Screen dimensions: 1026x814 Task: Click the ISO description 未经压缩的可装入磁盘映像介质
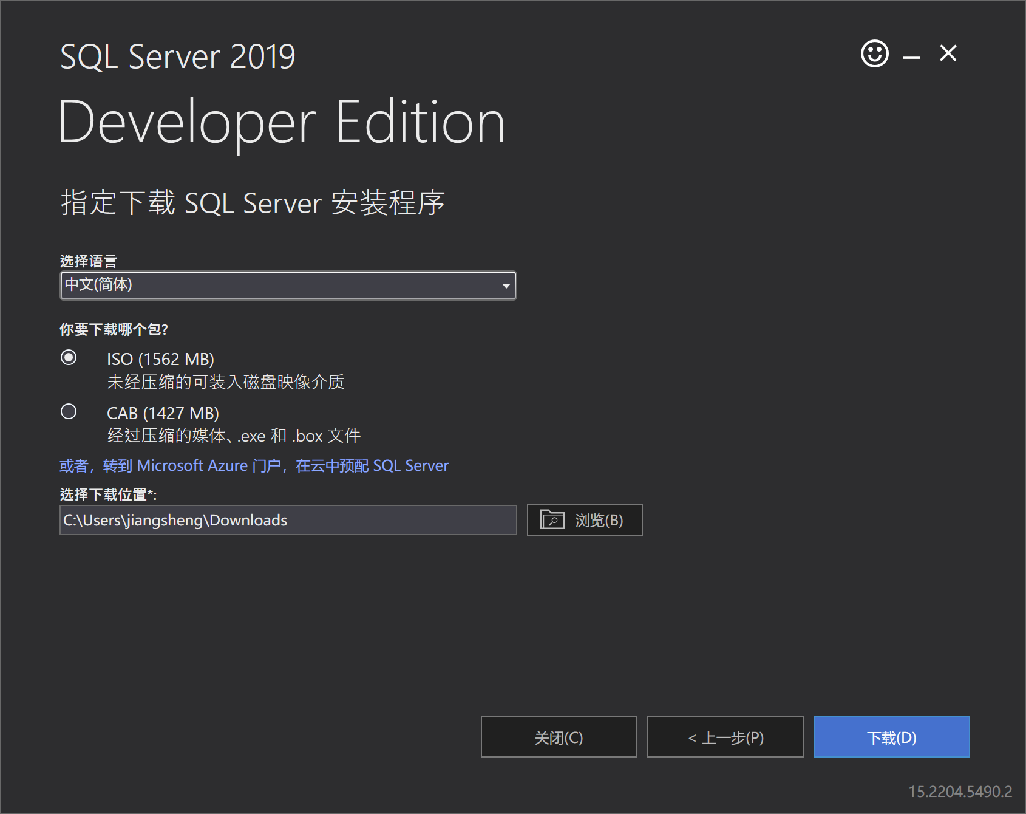pos(225,382)
